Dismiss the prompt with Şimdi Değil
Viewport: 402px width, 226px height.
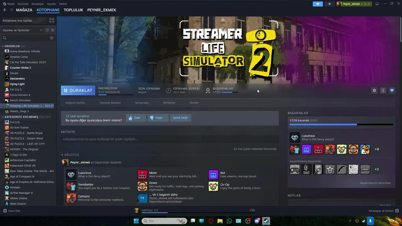click(x=180, y=118)
